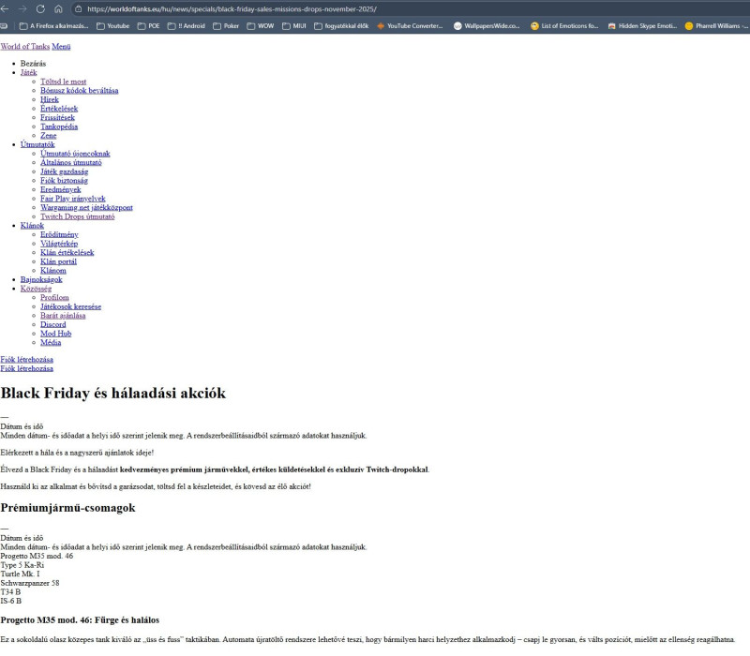Open the Hírek link
The image size is (750, 656).
[x=50, y=99]
